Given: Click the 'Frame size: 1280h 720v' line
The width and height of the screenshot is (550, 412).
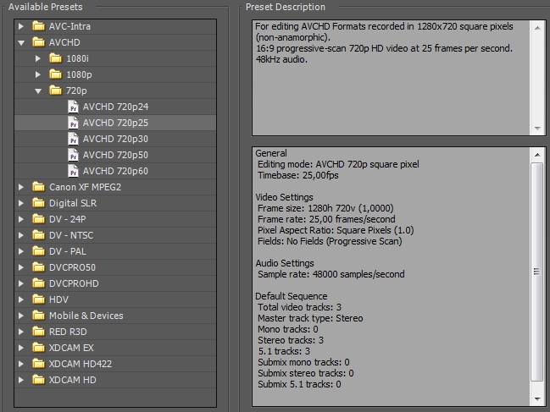Looking at the screenshot, I should (x=326, y=208).
